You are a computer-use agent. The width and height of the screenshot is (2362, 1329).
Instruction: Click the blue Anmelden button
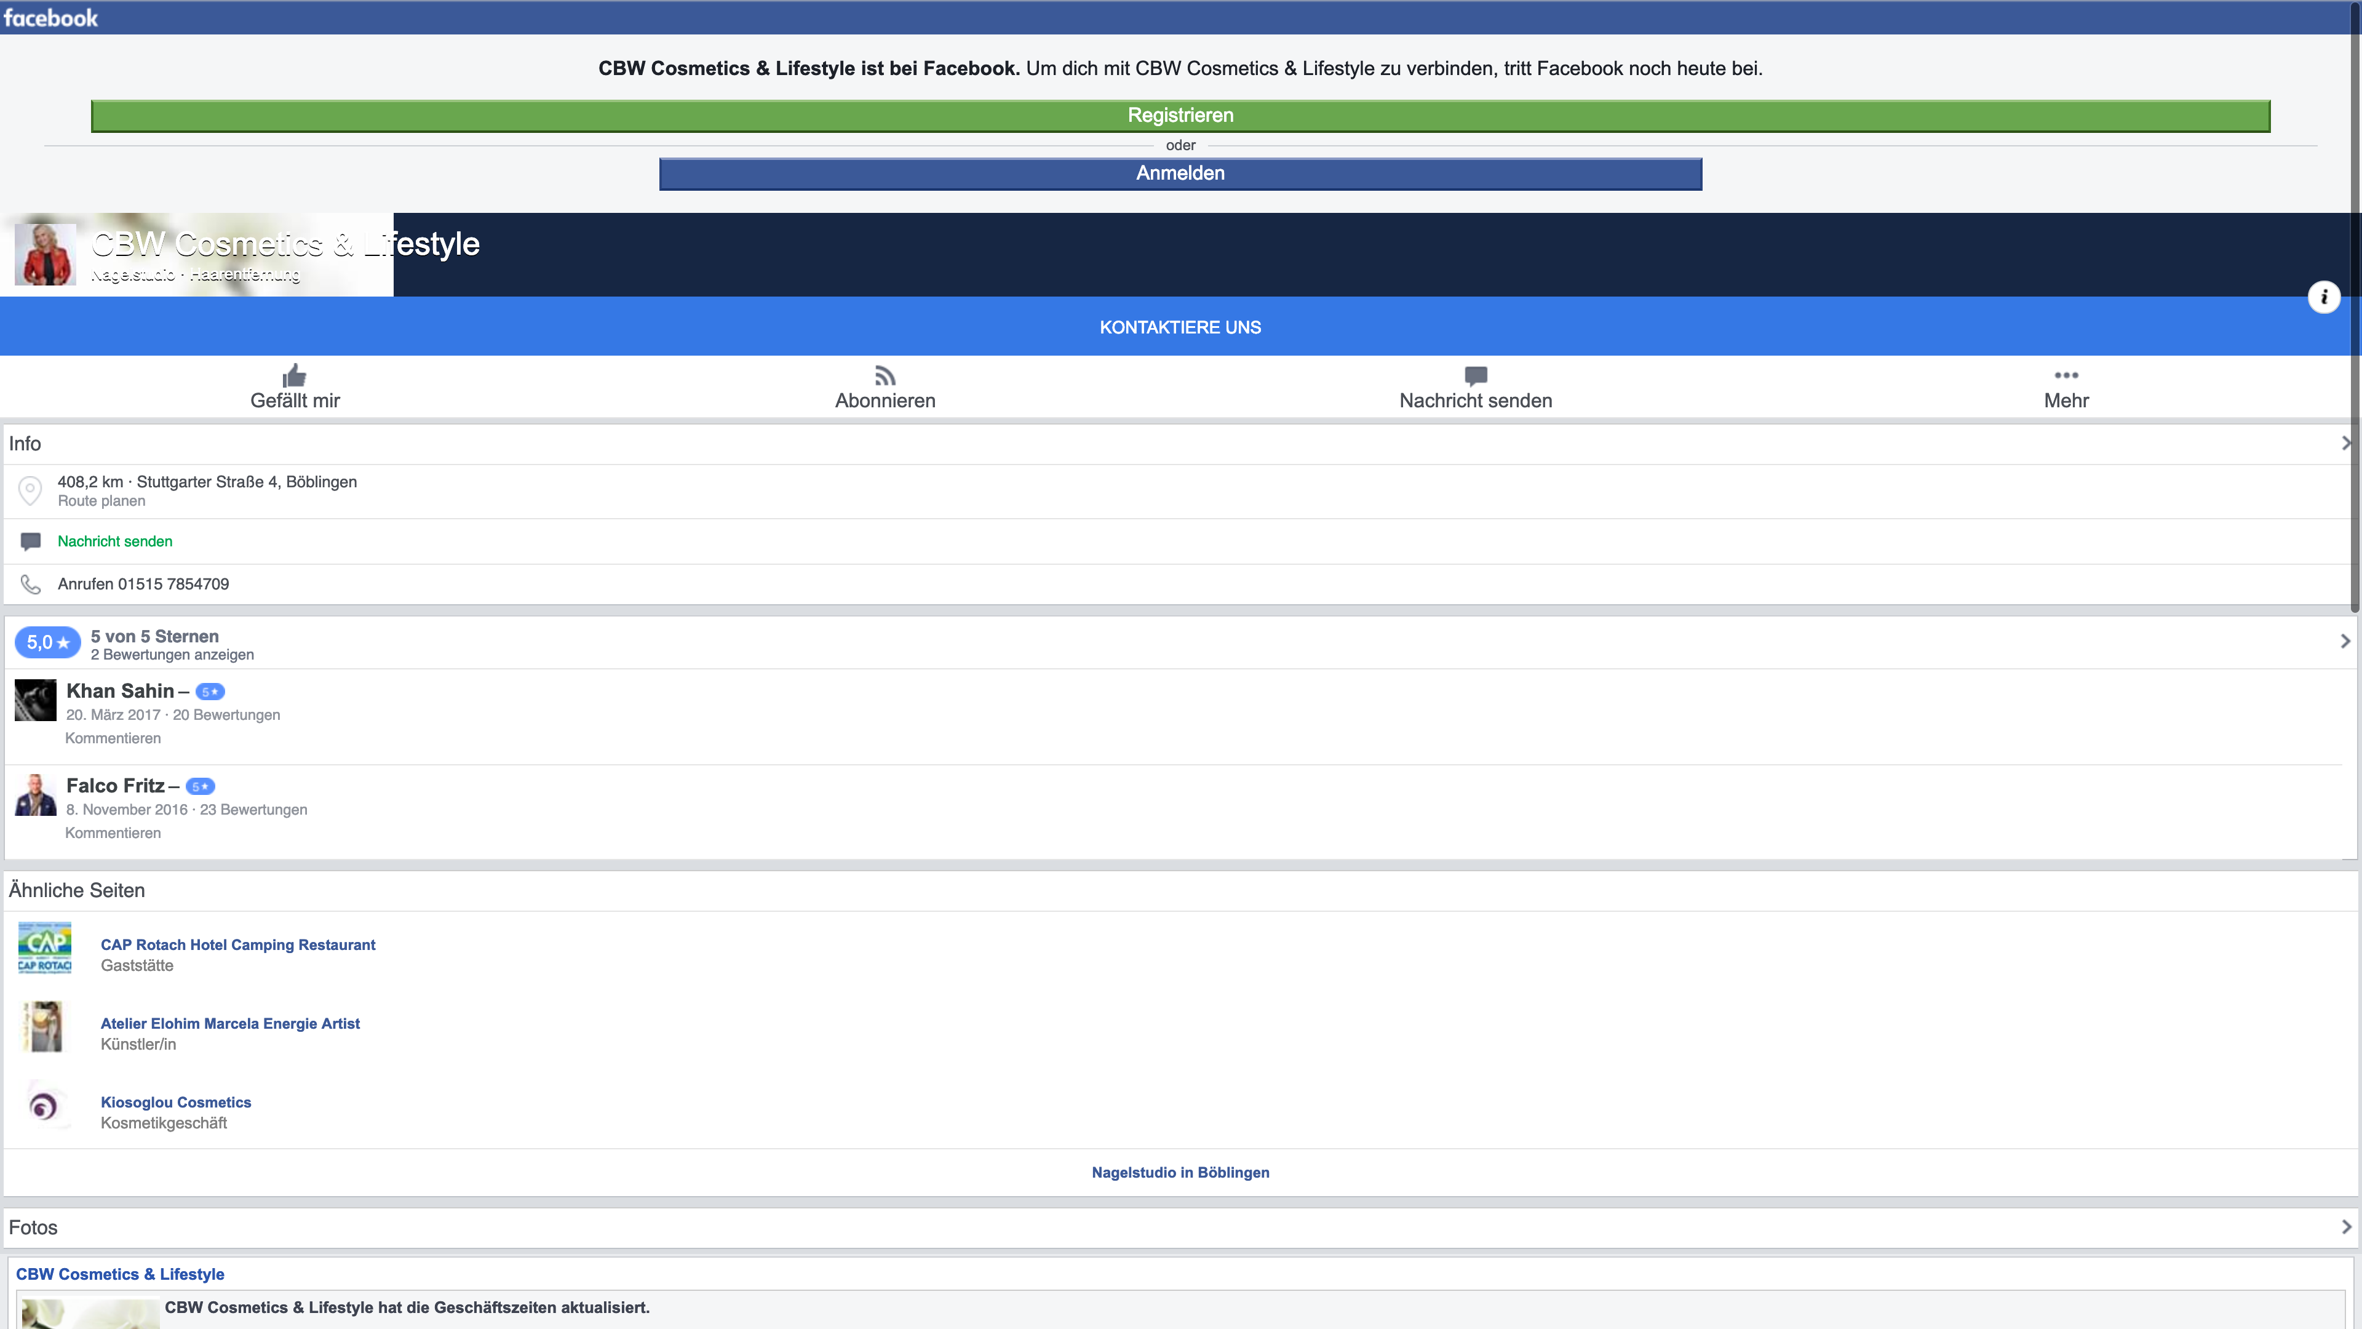(1180, 174)
